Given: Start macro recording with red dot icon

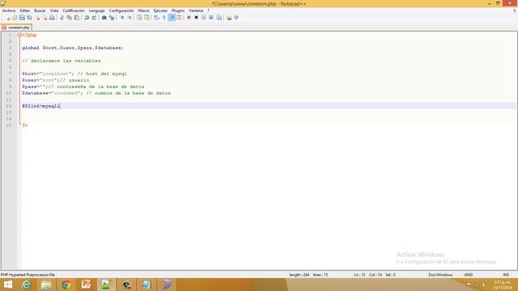Looking at the screenshot, I should coord(189,18).
